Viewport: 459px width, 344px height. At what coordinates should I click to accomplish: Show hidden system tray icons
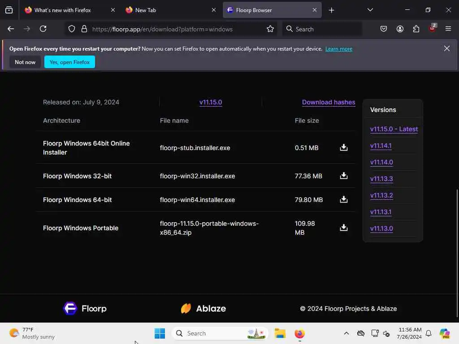[346, 333]
